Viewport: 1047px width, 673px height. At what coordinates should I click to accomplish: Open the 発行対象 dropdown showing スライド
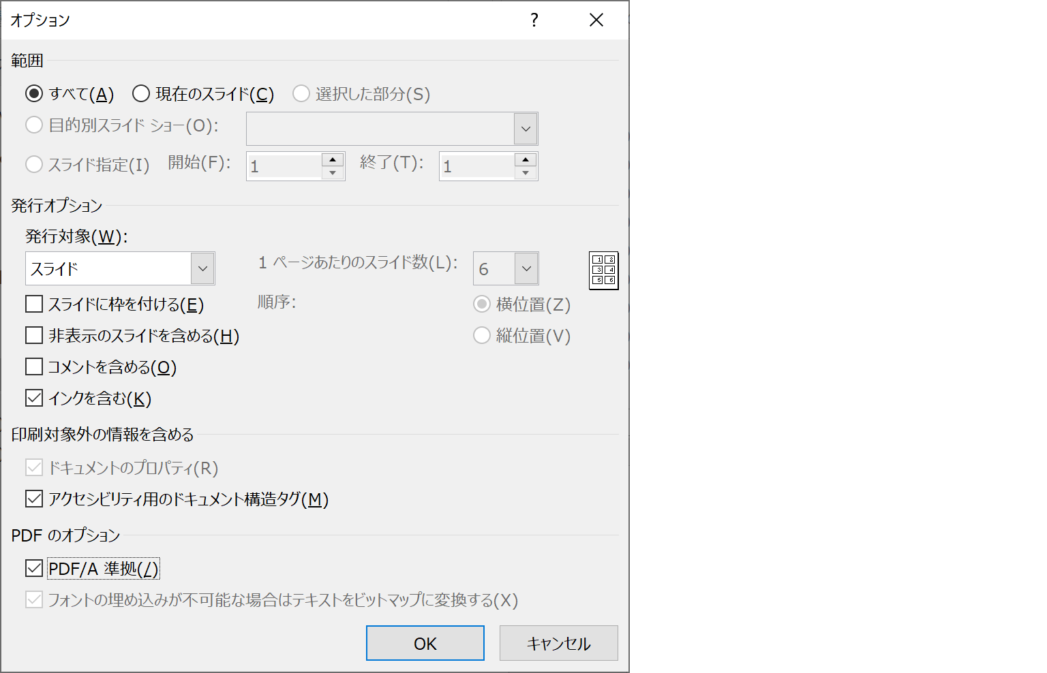(x=202, y=268)
